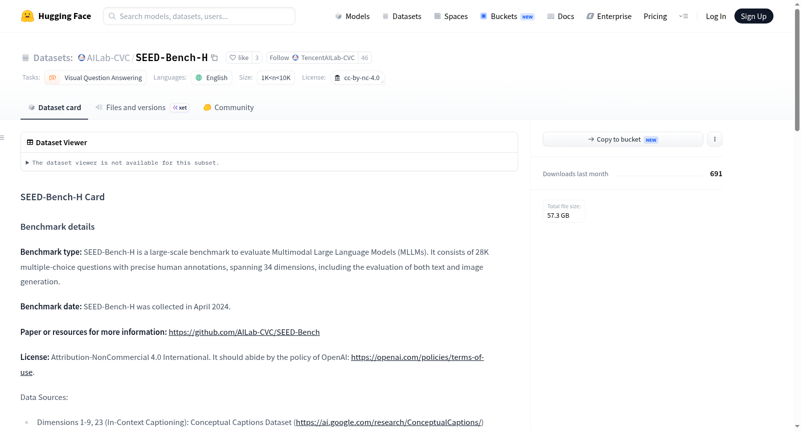
Task: Open Buckets in the navigation
Action: (507, 16)
